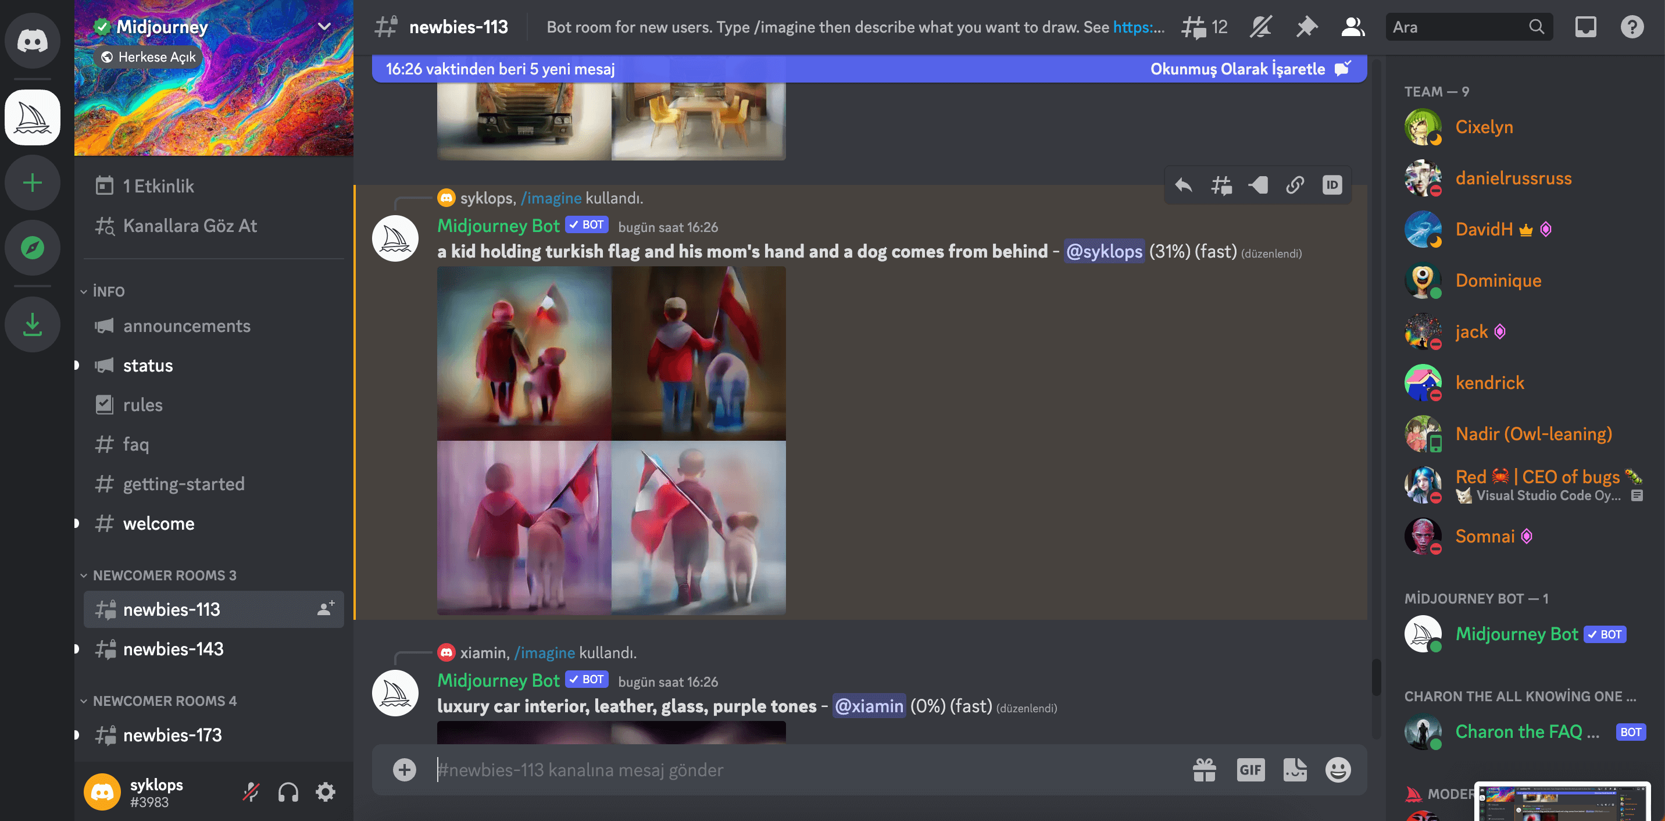1665x821 pixels.
Task: Open newbies-143 channel
Action: (x=213, y=649)
